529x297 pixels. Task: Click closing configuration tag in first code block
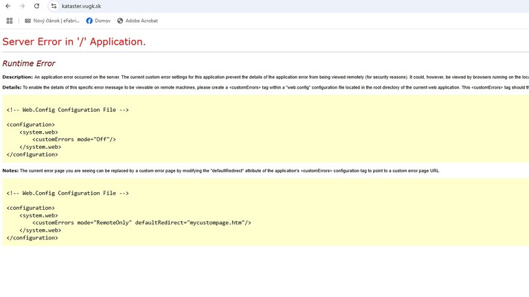(x=32, y=154)
